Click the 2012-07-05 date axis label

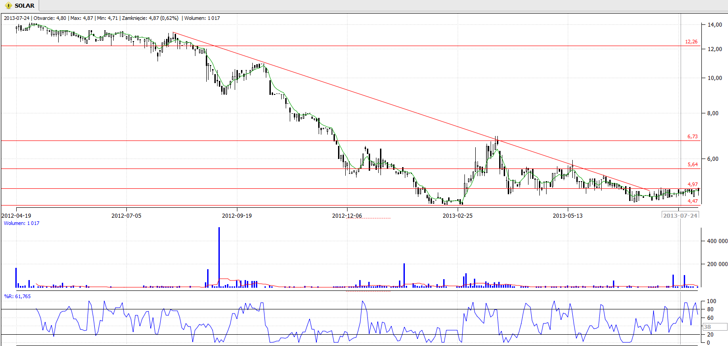pos(126,215)
